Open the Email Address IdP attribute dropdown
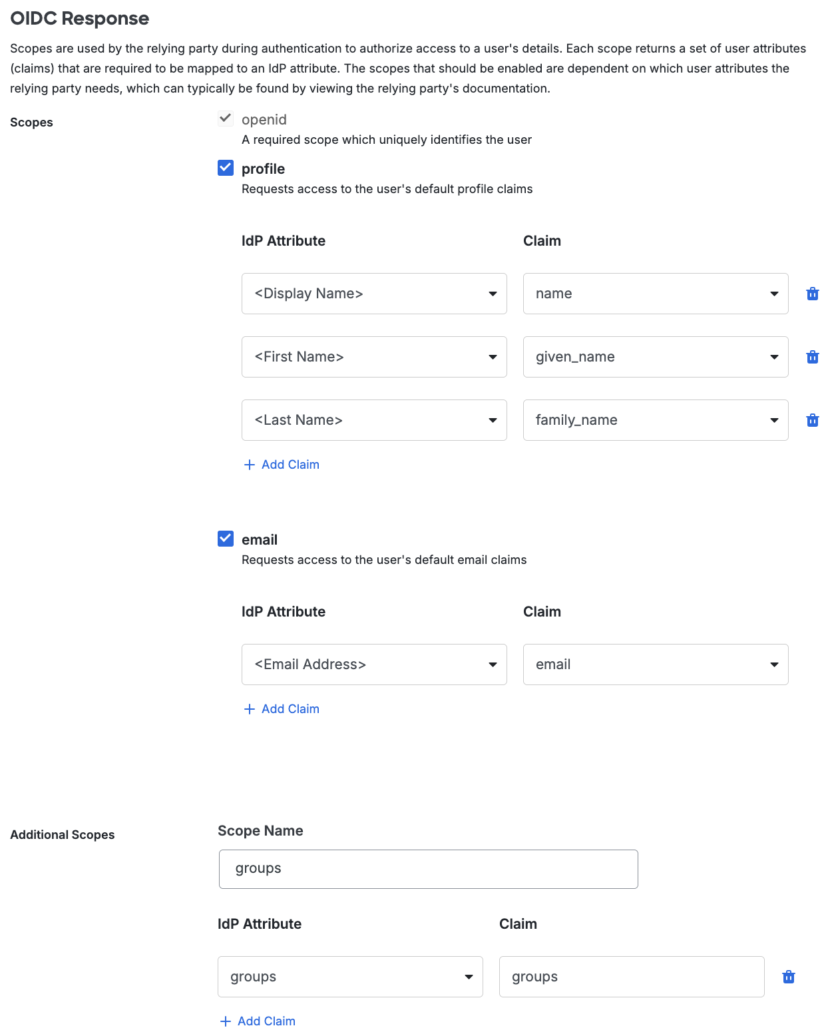 tap(493, 664)
